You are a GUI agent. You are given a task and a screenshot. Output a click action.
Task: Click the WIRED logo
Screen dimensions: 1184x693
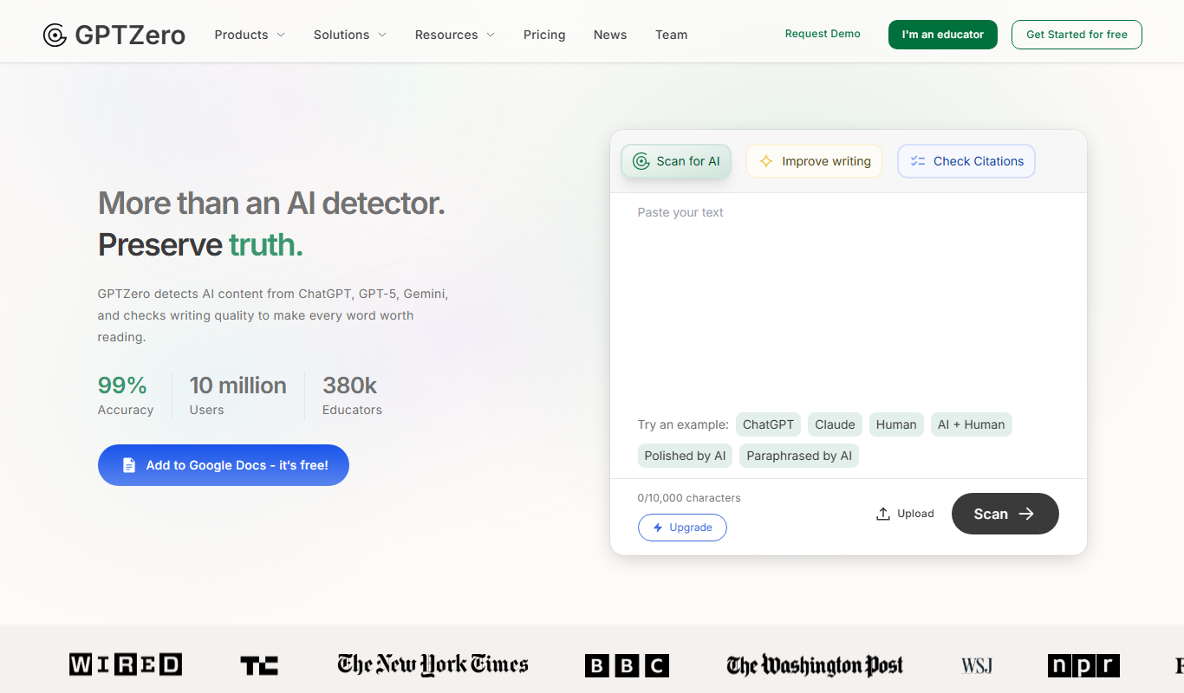[126, 664]
